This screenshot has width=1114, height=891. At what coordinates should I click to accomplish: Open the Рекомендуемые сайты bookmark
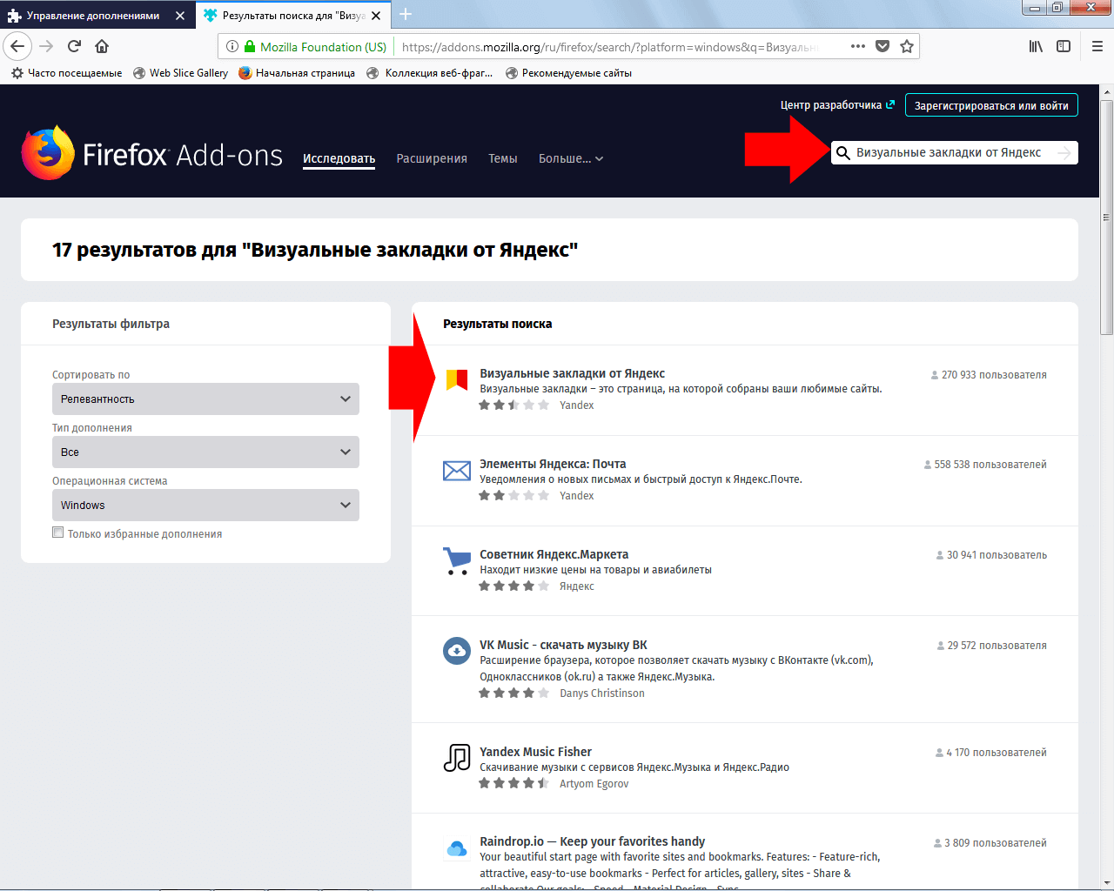[x=568, y=73]
